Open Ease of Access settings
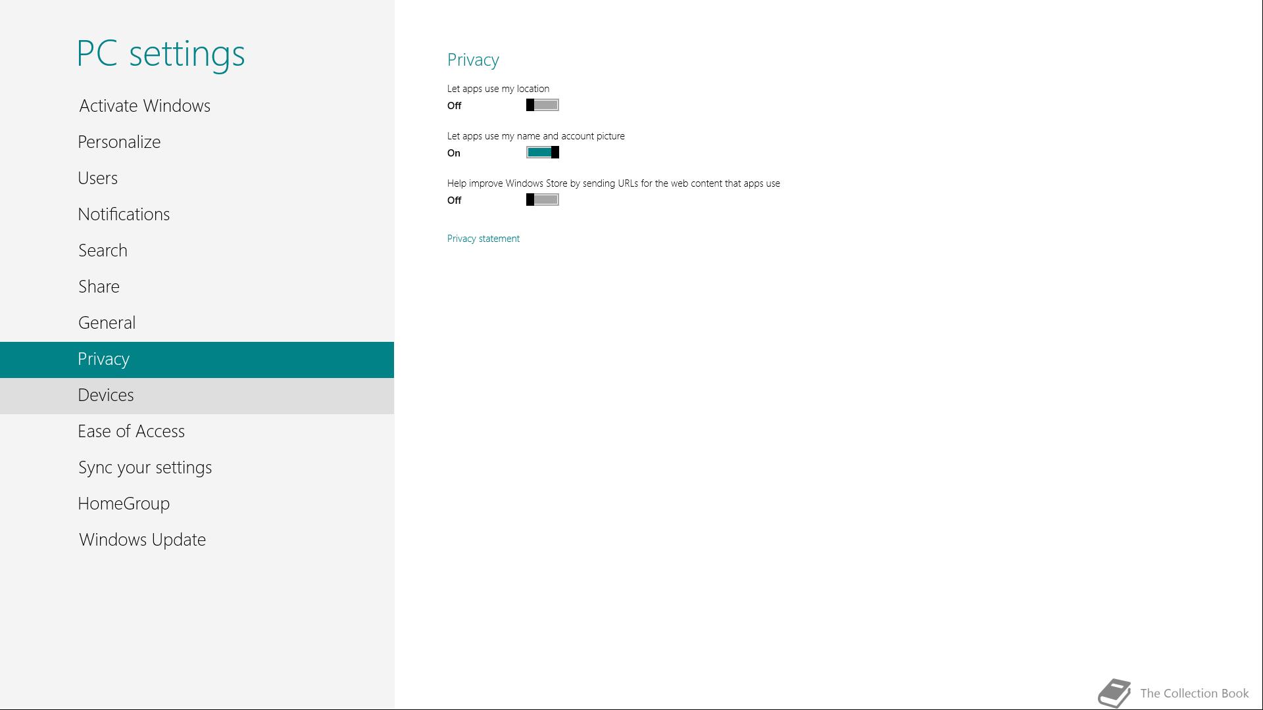The image size is (1263, 710). click(x=197, y=431)
